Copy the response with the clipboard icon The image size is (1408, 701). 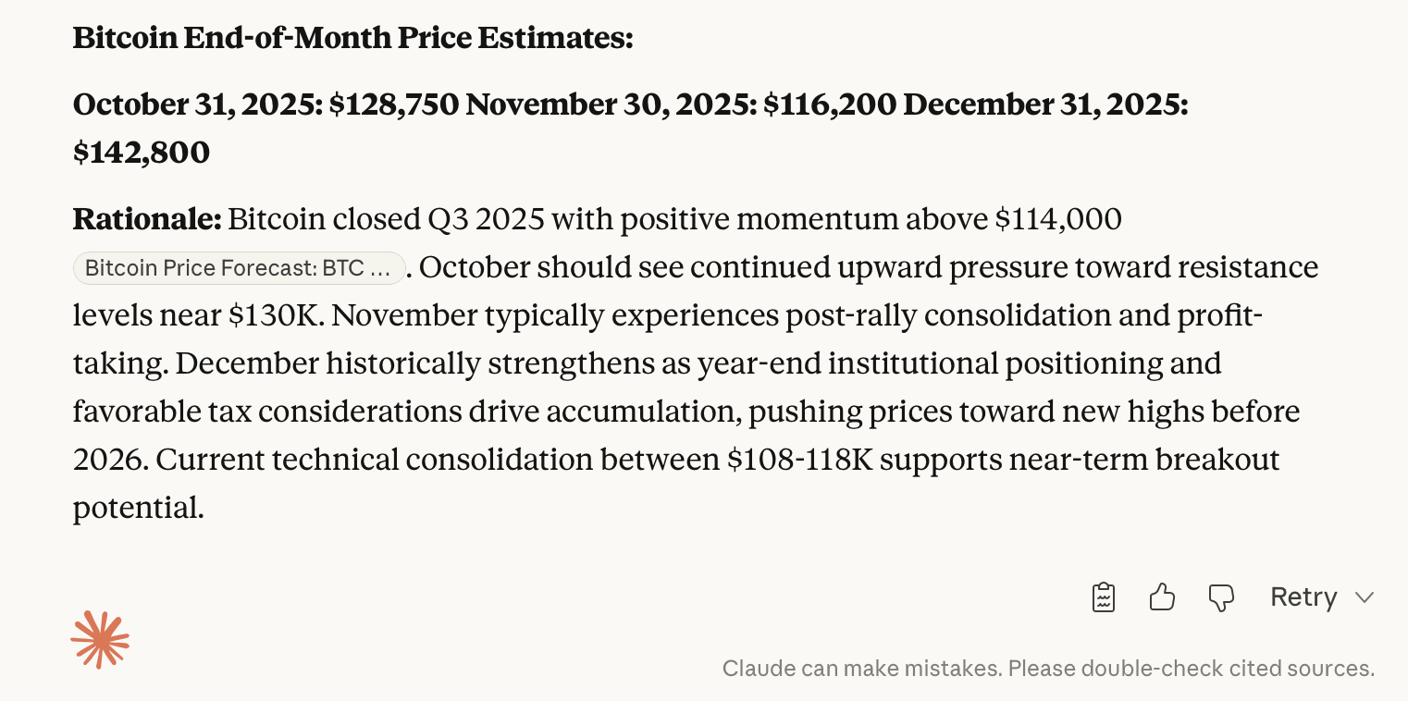[1104, 597]
